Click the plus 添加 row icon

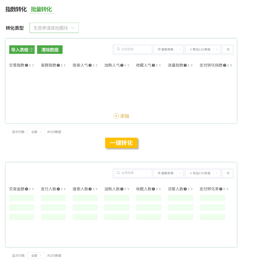[x=116, y=116]
